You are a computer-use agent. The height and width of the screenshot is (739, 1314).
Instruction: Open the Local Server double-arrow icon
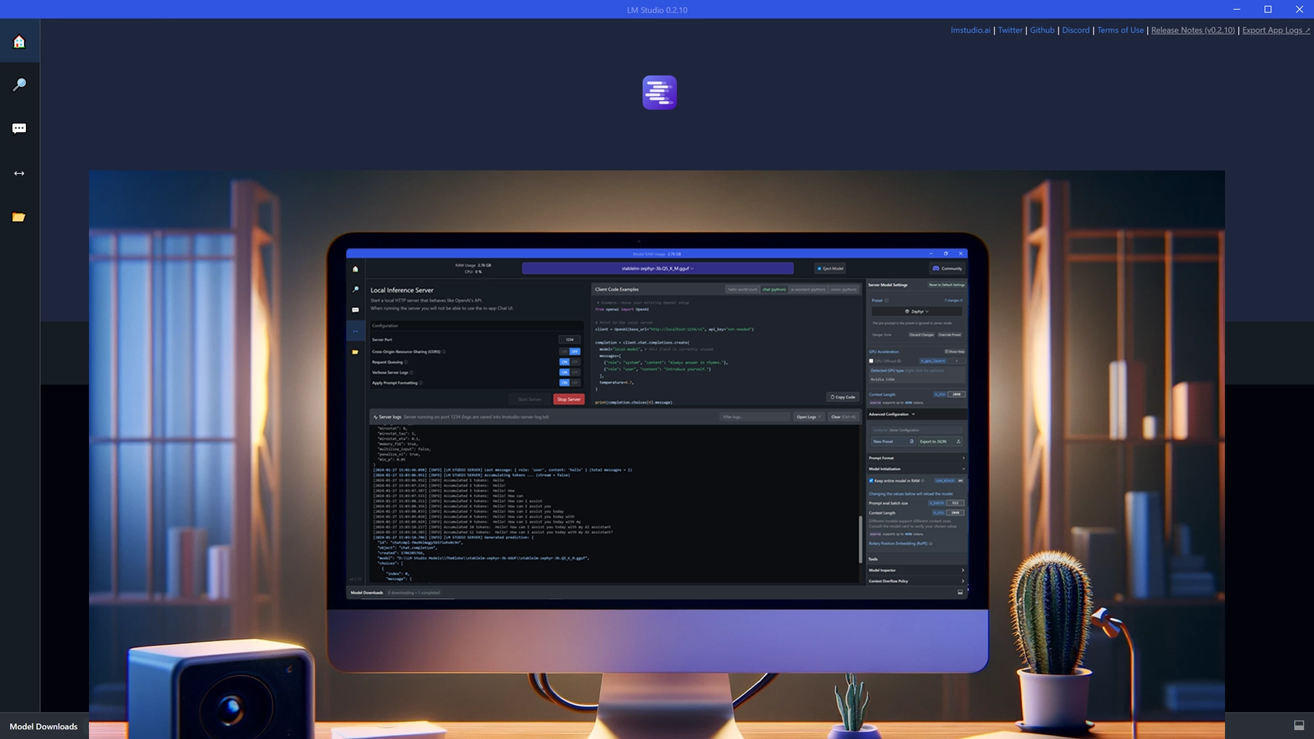point(19,173)
